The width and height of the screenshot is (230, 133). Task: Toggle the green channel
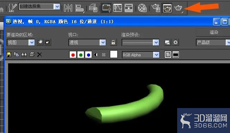pos(81,55)
